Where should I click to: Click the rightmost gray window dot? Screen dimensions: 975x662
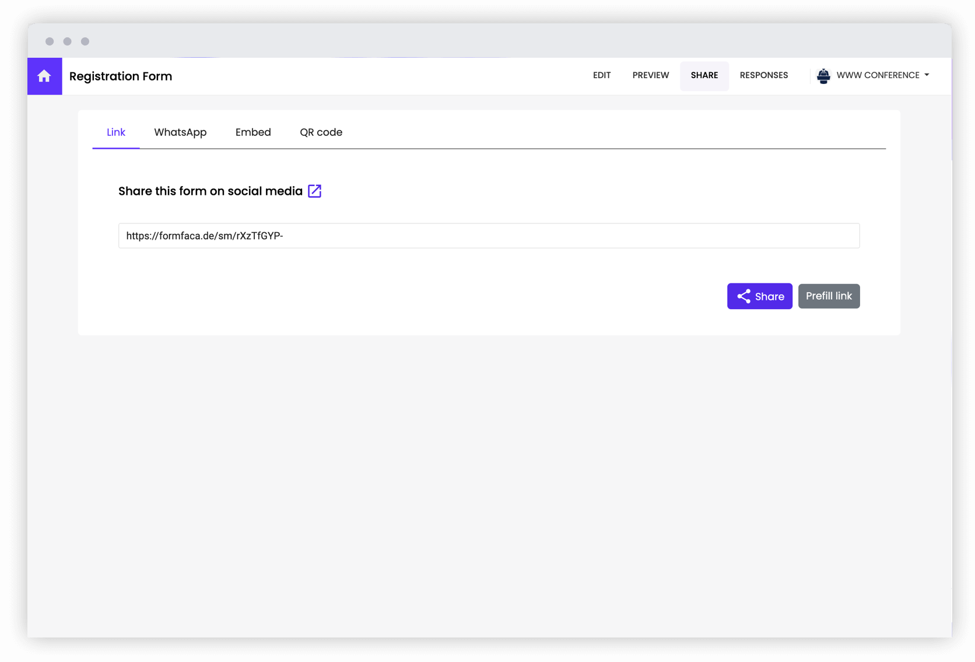(x=85, y=41)
